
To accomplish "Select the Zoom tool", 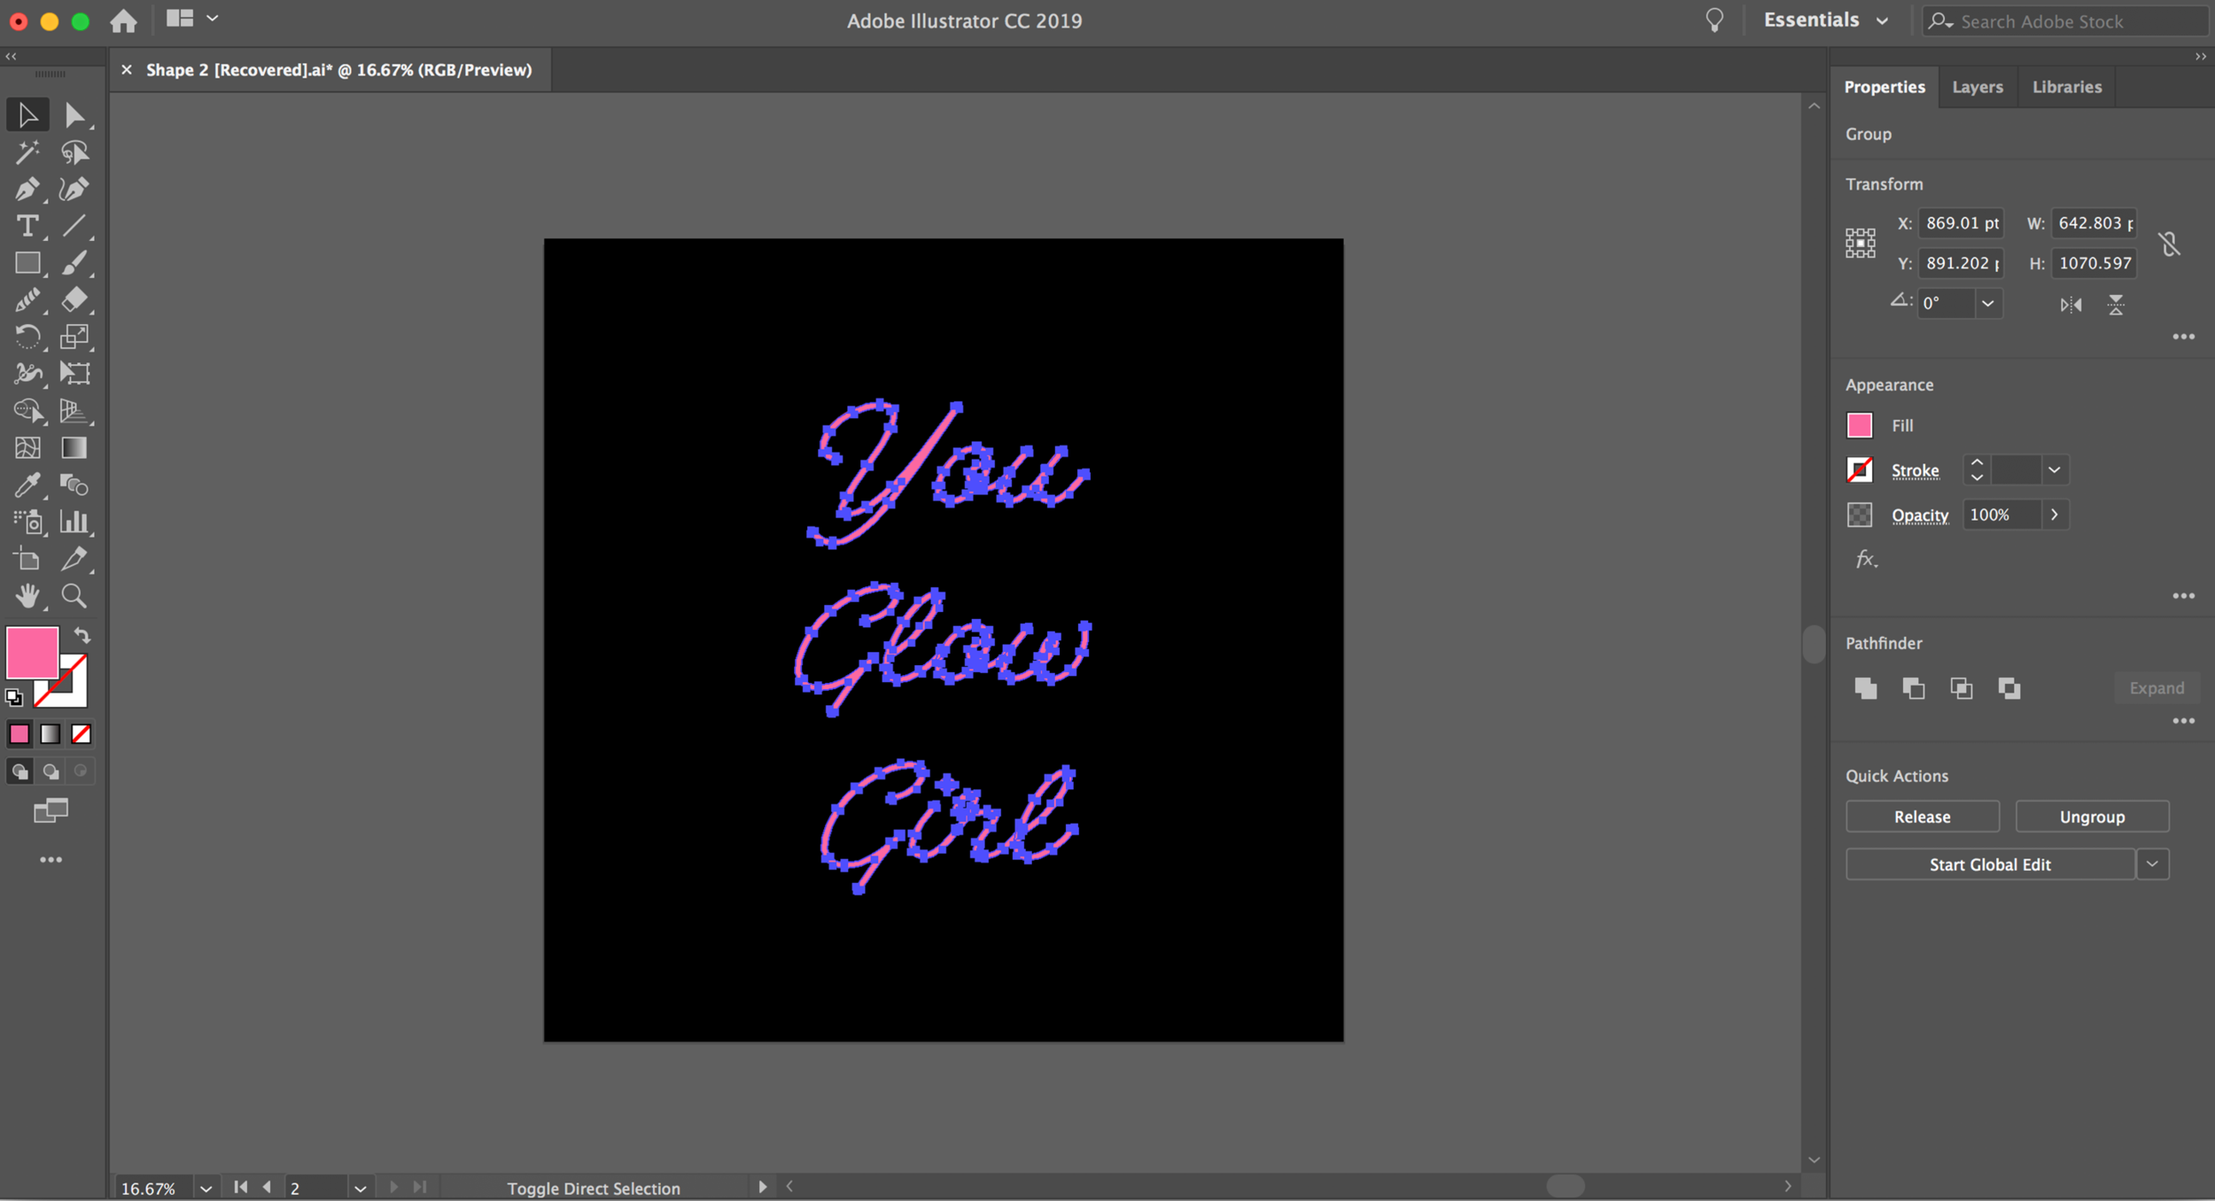I will 74,596.
